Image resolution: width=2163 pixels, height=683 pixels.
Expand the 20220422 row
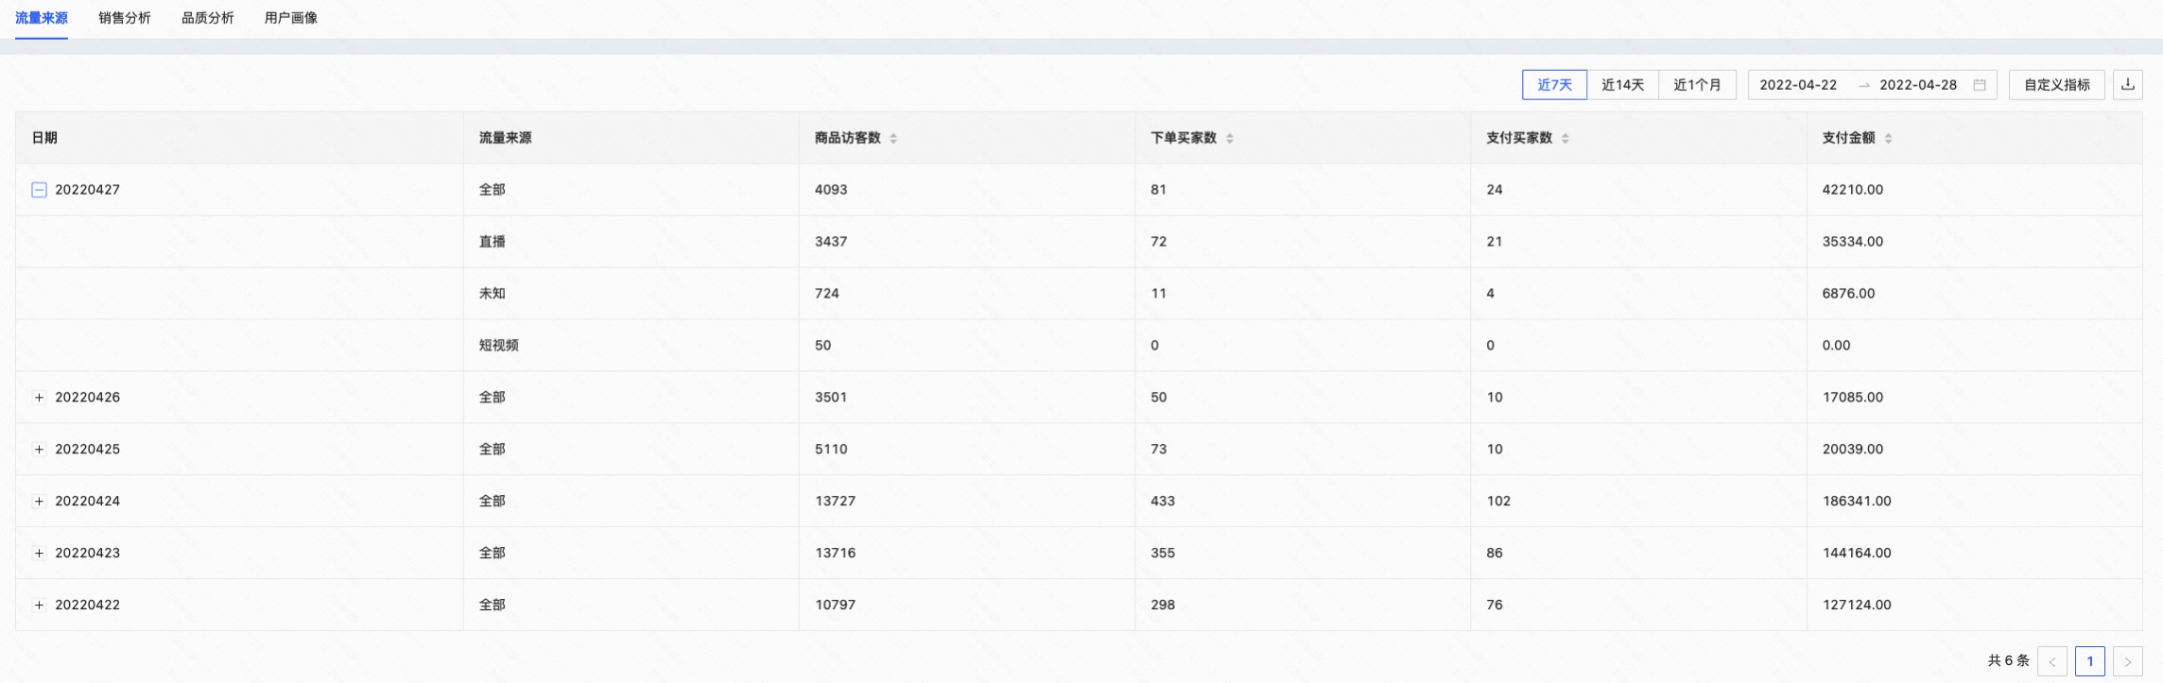pos(39,606)
